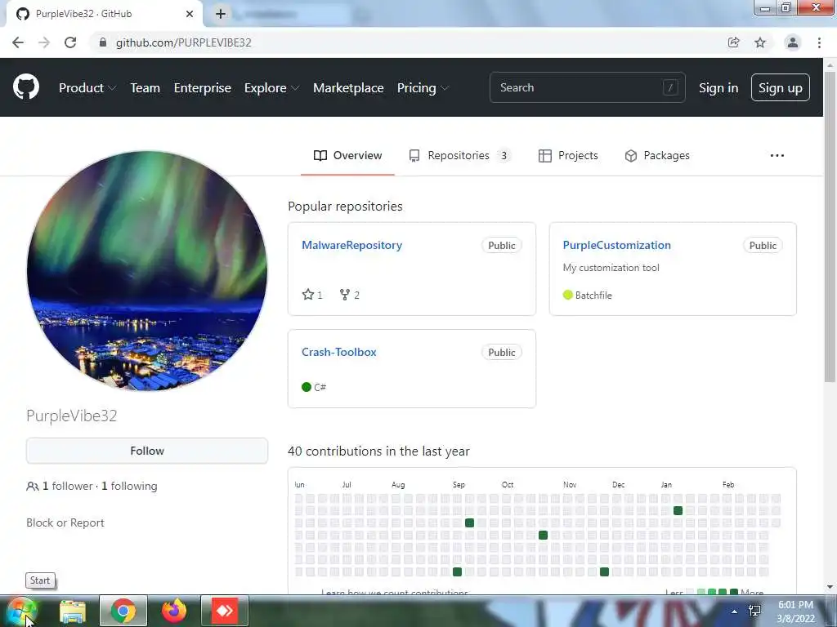
Task: Click the green contribution square in September row three
Action: pos(469,523)
